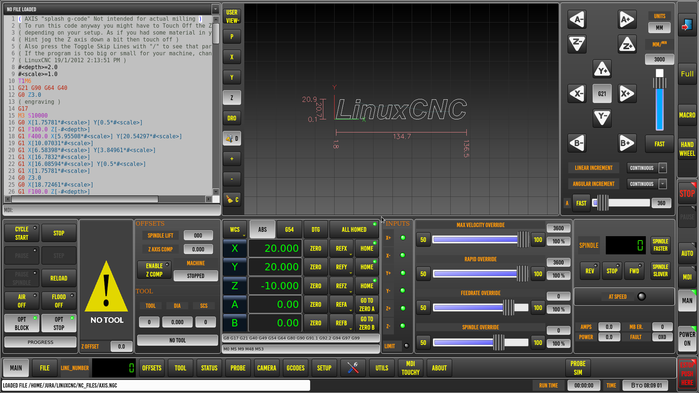Adjust MAX VELOCITY OVERRIDE slider
The image size is (699, 393).
pyautogui.click(x=481, y=240)
